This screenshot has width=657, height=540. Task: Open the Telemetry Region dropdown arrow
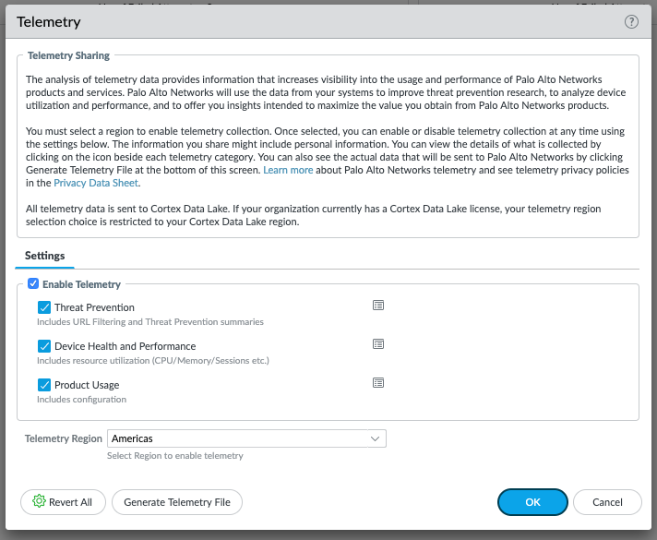tap(375, 439)
